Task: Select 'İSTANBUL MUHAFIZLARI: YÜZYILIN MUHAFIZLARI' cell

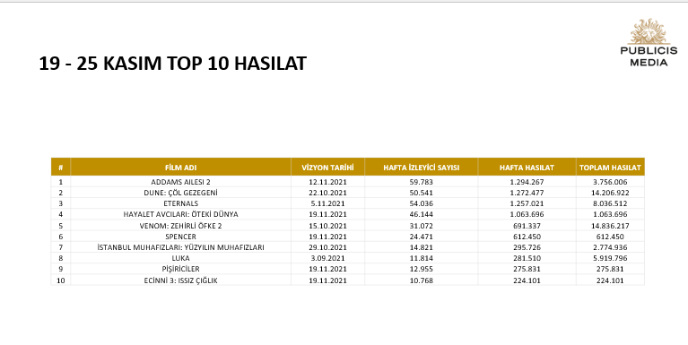Action: click(181, 247)
